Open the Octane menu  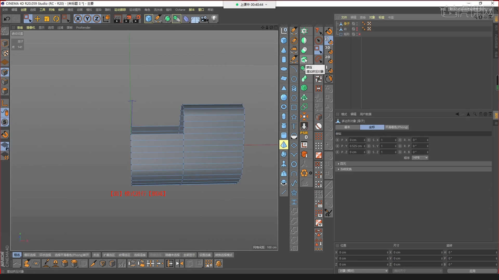coord(180,10)
